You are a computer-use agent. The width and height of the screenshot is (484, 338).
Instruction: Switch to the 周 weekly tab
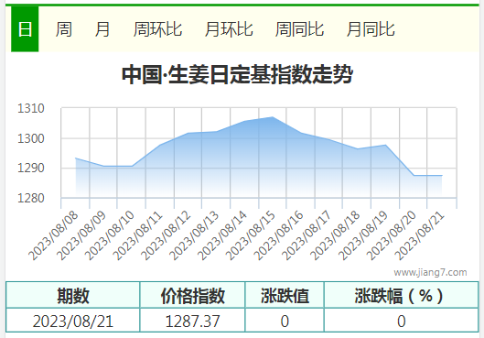pos(64,29)
